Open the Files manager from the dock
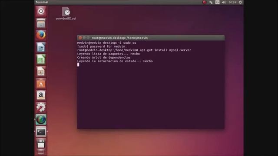Screen dimensions: 278x156 tap(41, 23)
